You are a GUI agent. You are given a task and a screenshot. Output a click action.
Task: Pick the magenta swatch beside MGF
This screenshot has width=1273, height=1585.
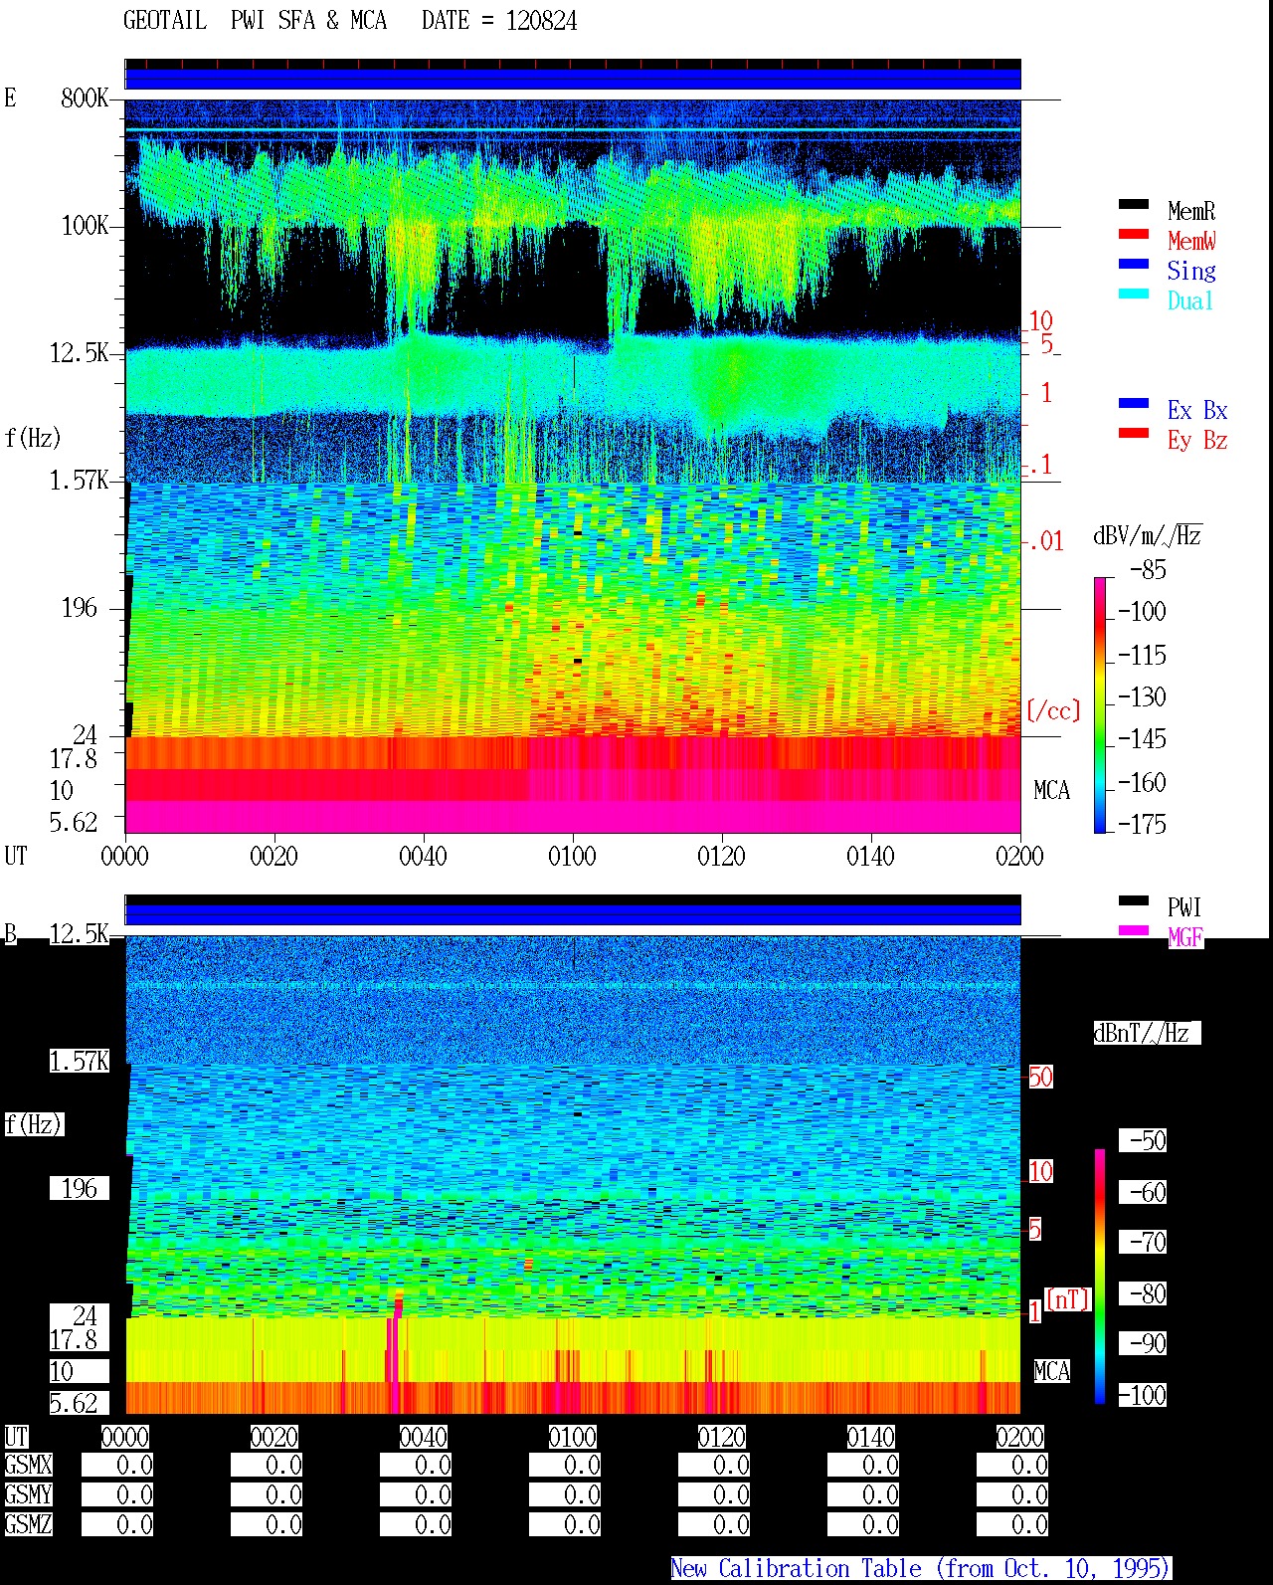pyautogui.click(x=1134, y=931)
